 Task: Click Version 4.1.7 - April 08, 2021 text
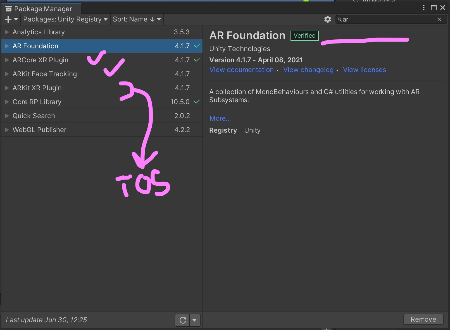pos(256,60)
